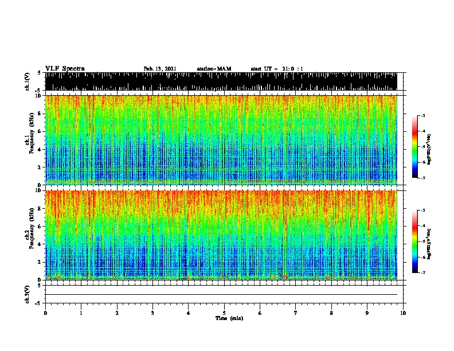This screenshot has height=351, width=454.
Task: Click inside the ch.2 spectrogram plot
Action: tap(221, 235)
